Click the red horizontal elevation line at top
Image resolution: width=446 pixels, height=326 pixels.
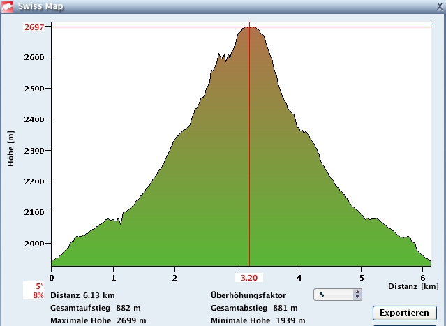(x=140, y=27)
